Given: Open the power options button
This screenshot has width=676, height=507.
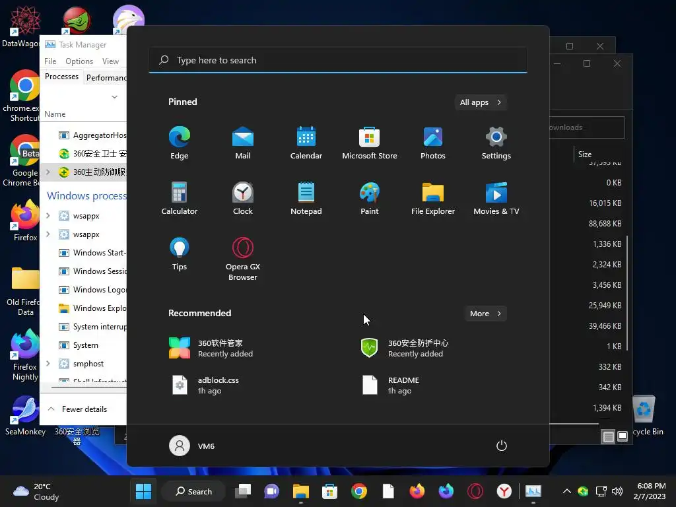Looking at the screenshot, I should pos(502,446).
